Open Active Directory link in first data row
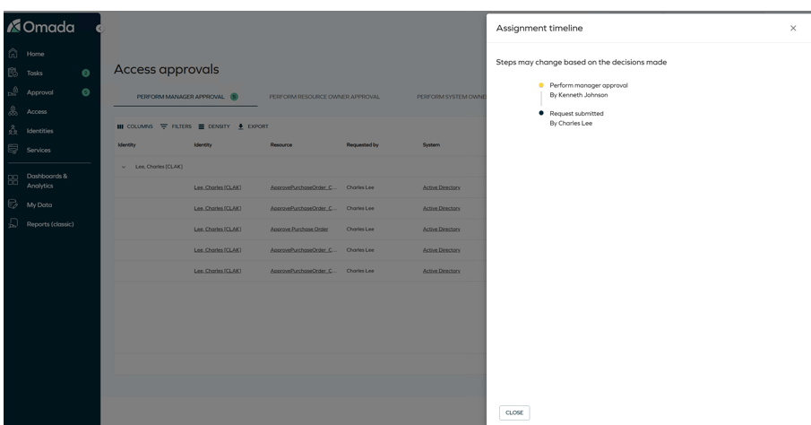 pyautogui.click(x=441, y=187)
